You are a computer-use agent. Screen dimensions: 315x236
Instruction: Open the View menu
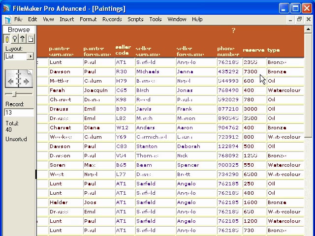[48, 19]
